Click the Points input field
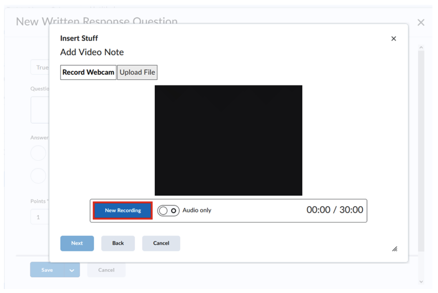The height and width of the screenshot is (293, 438). point(40,217)
